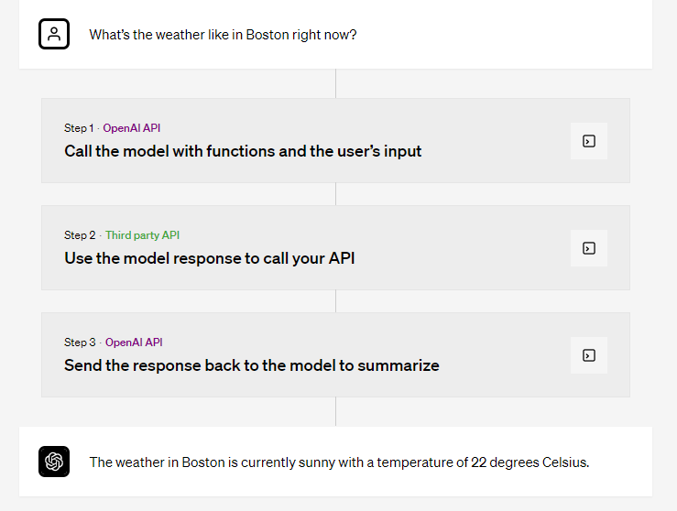Click the user avatar icon
The height and width of the screenshot is (511, 677).
(x=54, y=34)
